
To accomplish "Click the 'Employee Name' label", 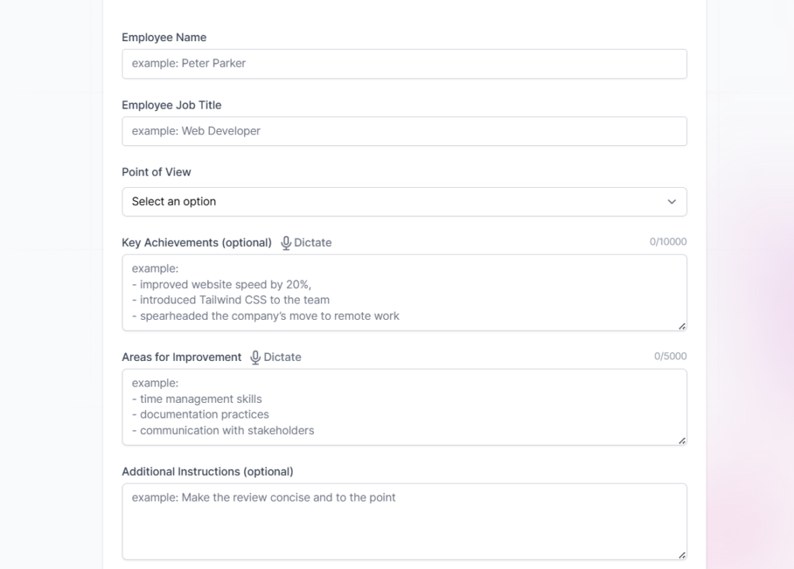I will 164,37.
